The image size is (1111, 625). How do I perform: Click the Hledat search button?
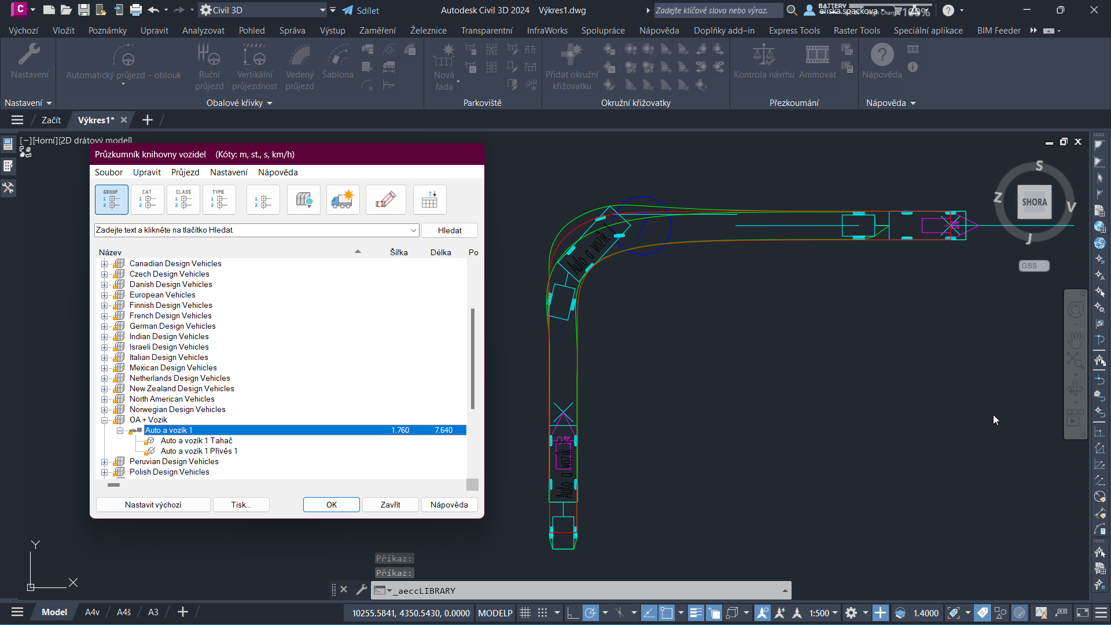point(449,230)
